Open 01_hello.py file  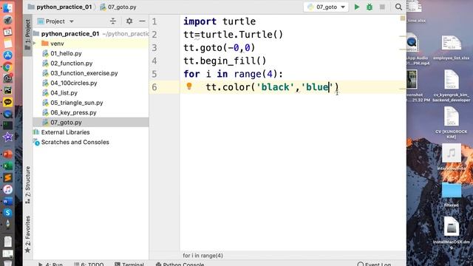tap(66, 53)
